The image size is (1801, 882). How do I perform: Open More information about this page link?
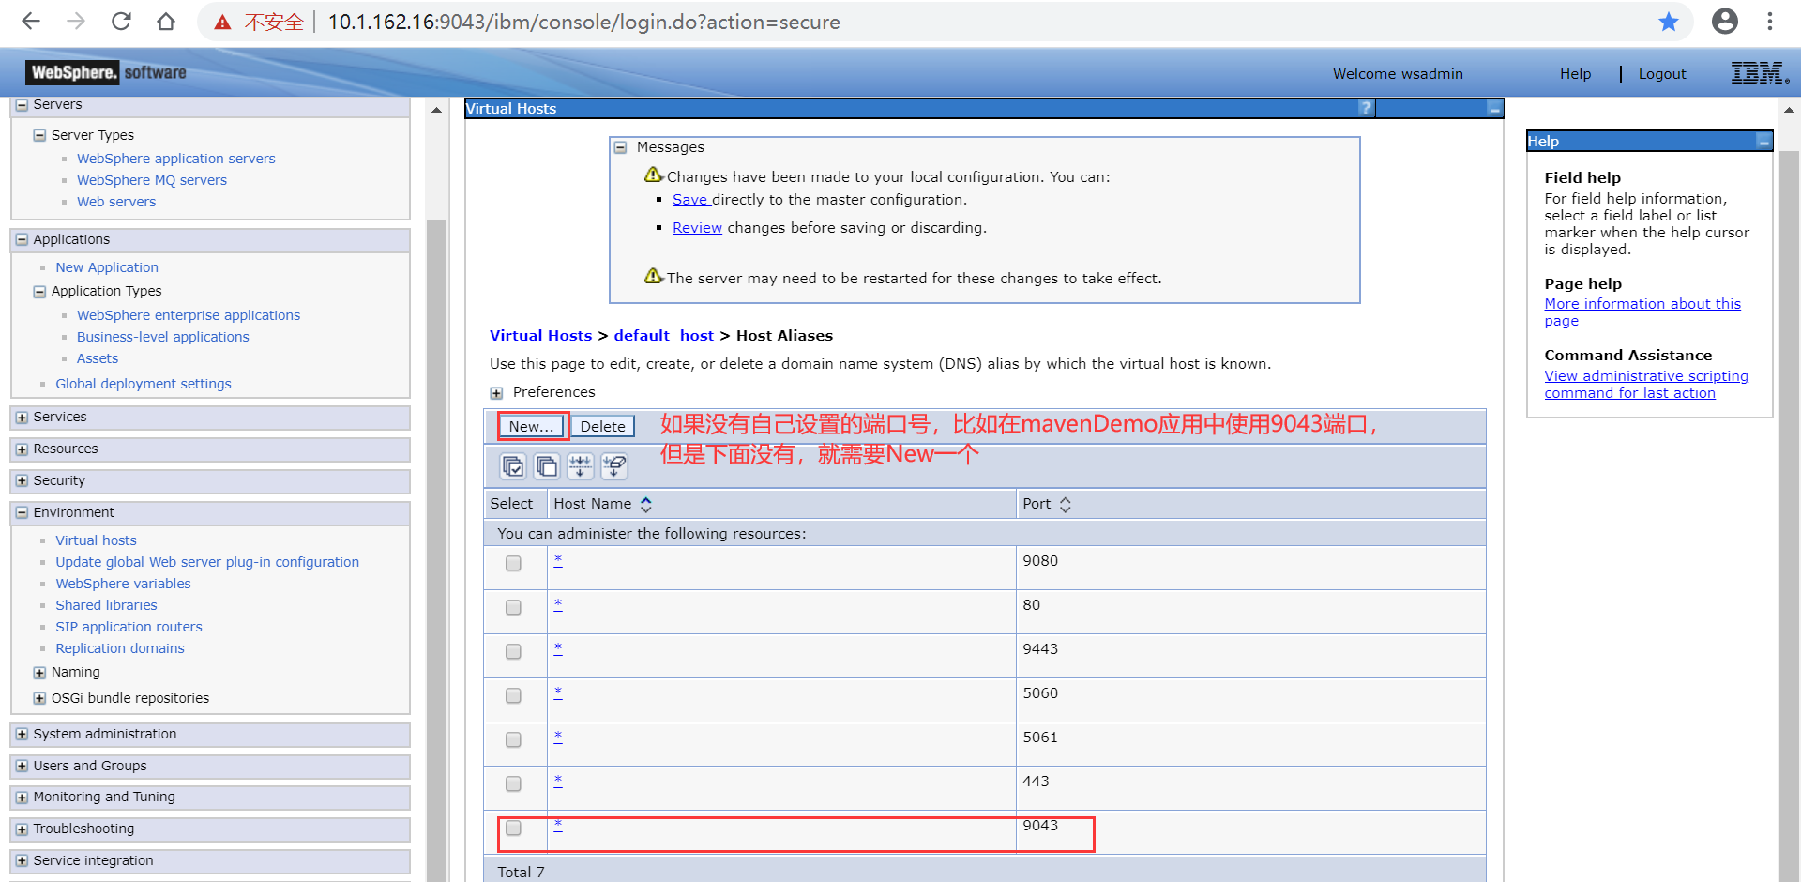pos(1642,303)
